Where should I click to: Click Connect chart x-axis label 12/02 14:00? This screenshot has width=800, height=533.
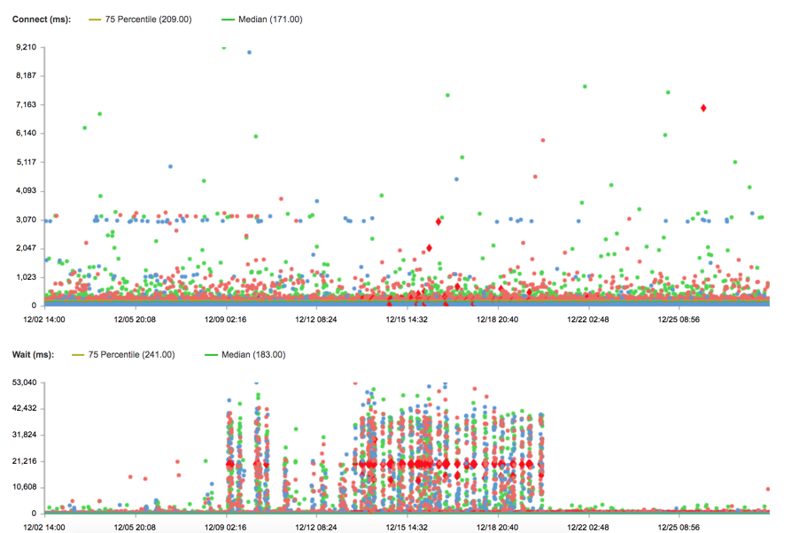[44, 320]
